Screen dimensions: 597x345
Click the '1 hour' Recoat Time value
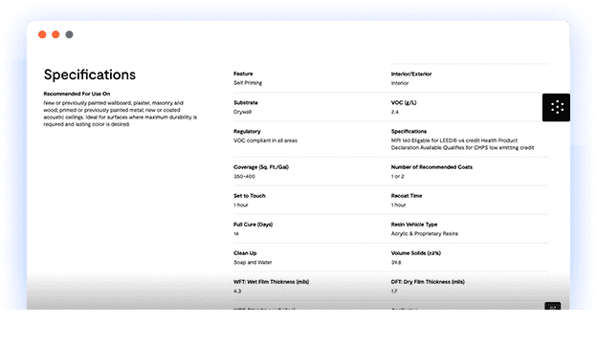[x=398, y=205]
